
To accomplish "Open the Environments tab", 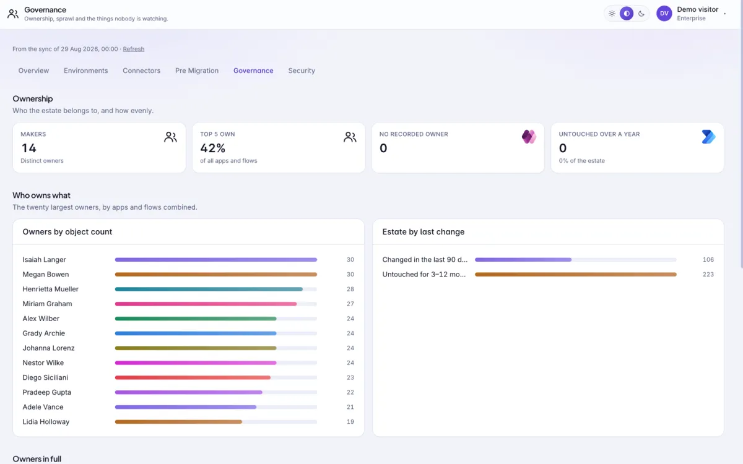I will click(x=86, y=71).
